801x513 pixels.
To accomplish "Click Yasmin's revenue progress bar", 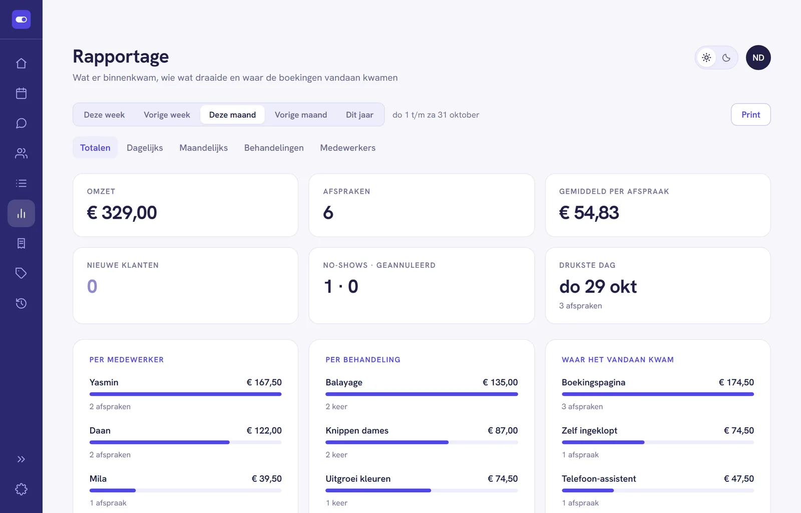I will (185, 394).
